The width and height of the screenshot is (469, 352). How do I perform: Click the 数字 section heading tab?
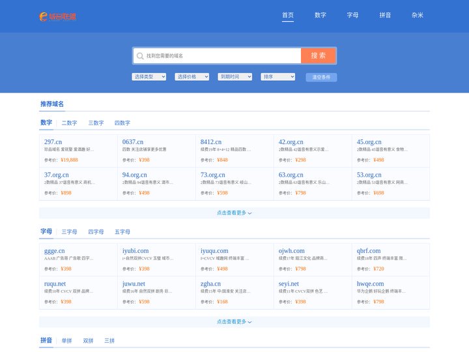click(46, 123)
